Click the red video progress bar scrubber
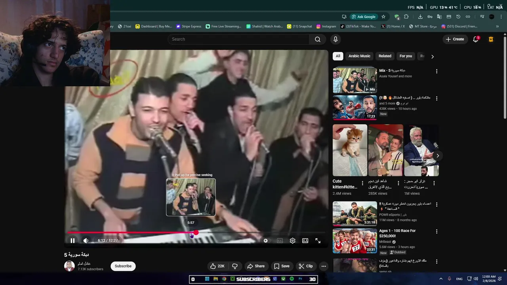507x285 pixels. coord(196,232)
